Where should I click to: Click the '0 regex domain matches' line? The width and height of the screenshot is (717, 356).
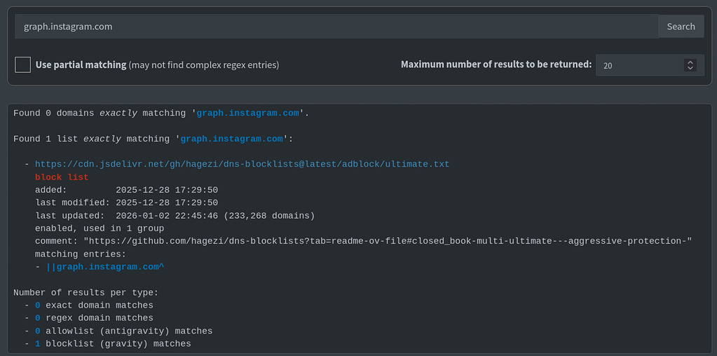coord(94,318)
